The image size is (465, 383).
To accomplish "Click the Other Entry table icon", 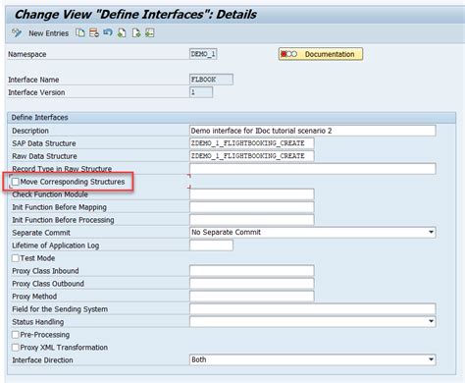I will click(x=150, y=33).
